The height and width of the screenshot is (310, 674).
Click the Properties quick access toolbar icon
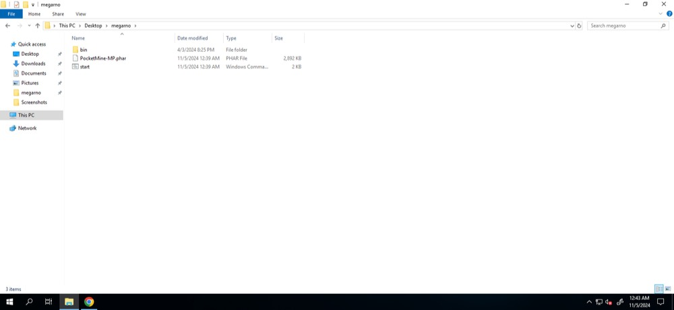(x=17, y=5)
